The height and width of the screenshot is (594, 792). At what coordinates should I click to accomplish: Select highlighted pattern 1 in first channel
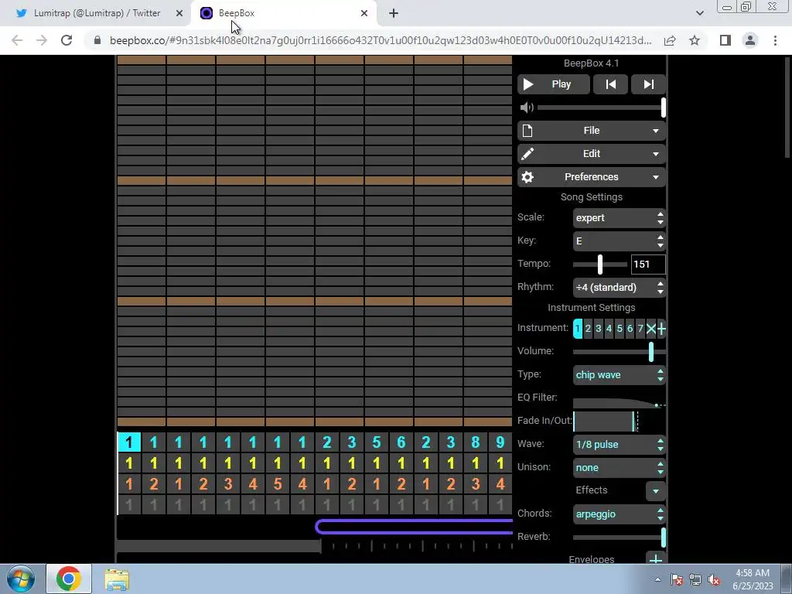click(129, 442)
